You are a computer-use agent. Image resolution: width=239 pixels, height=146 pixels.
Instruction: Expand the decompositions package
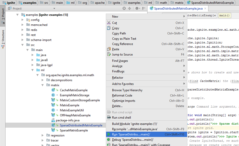coord(43,80)
